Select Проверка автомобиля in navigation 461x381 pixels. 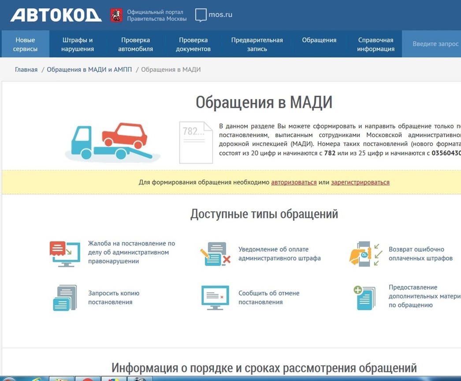coord(136,45)
